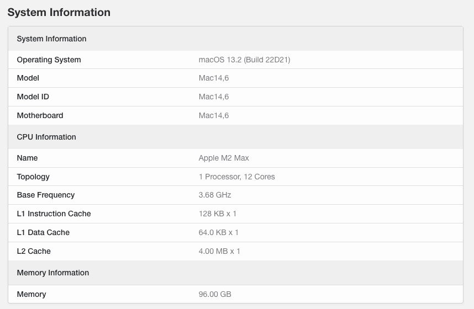Click the Topology row label
This screenshot has width=474, height=309.
33,177
